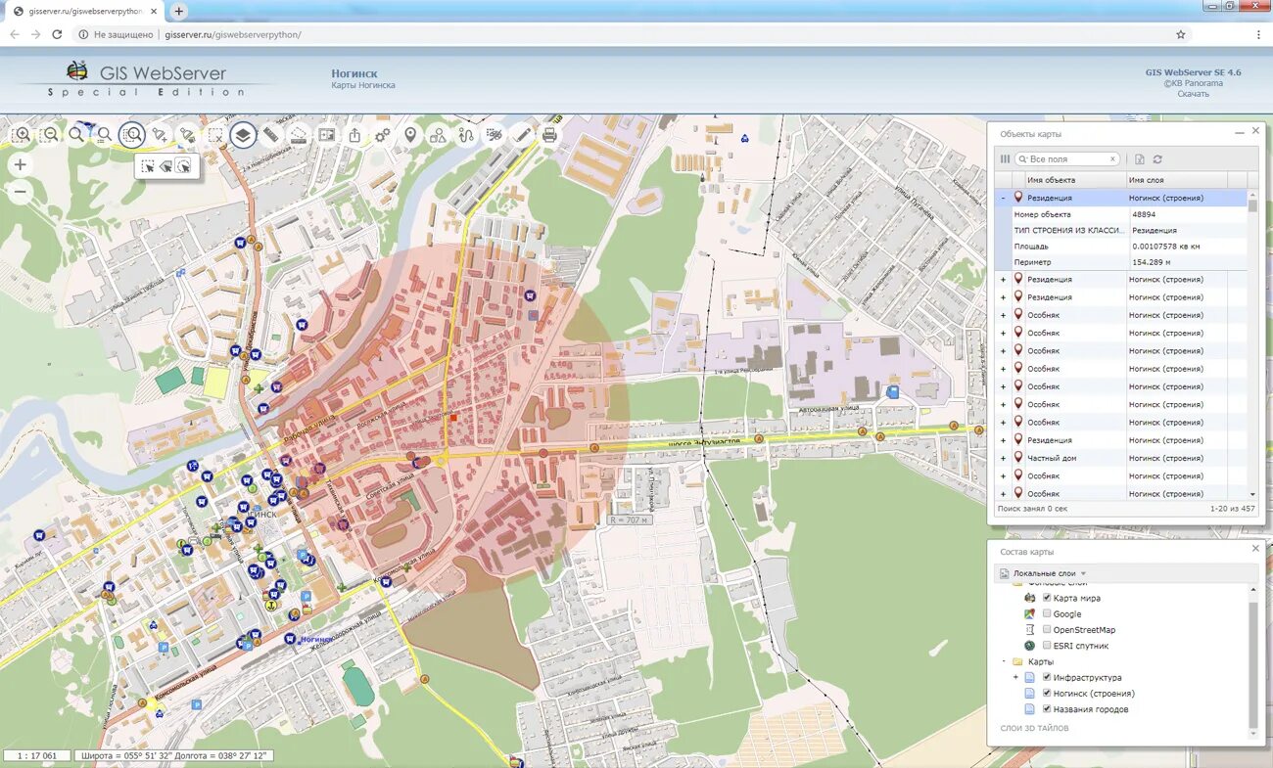Expand the Частный дом object row

click(x=1003, y=458)
